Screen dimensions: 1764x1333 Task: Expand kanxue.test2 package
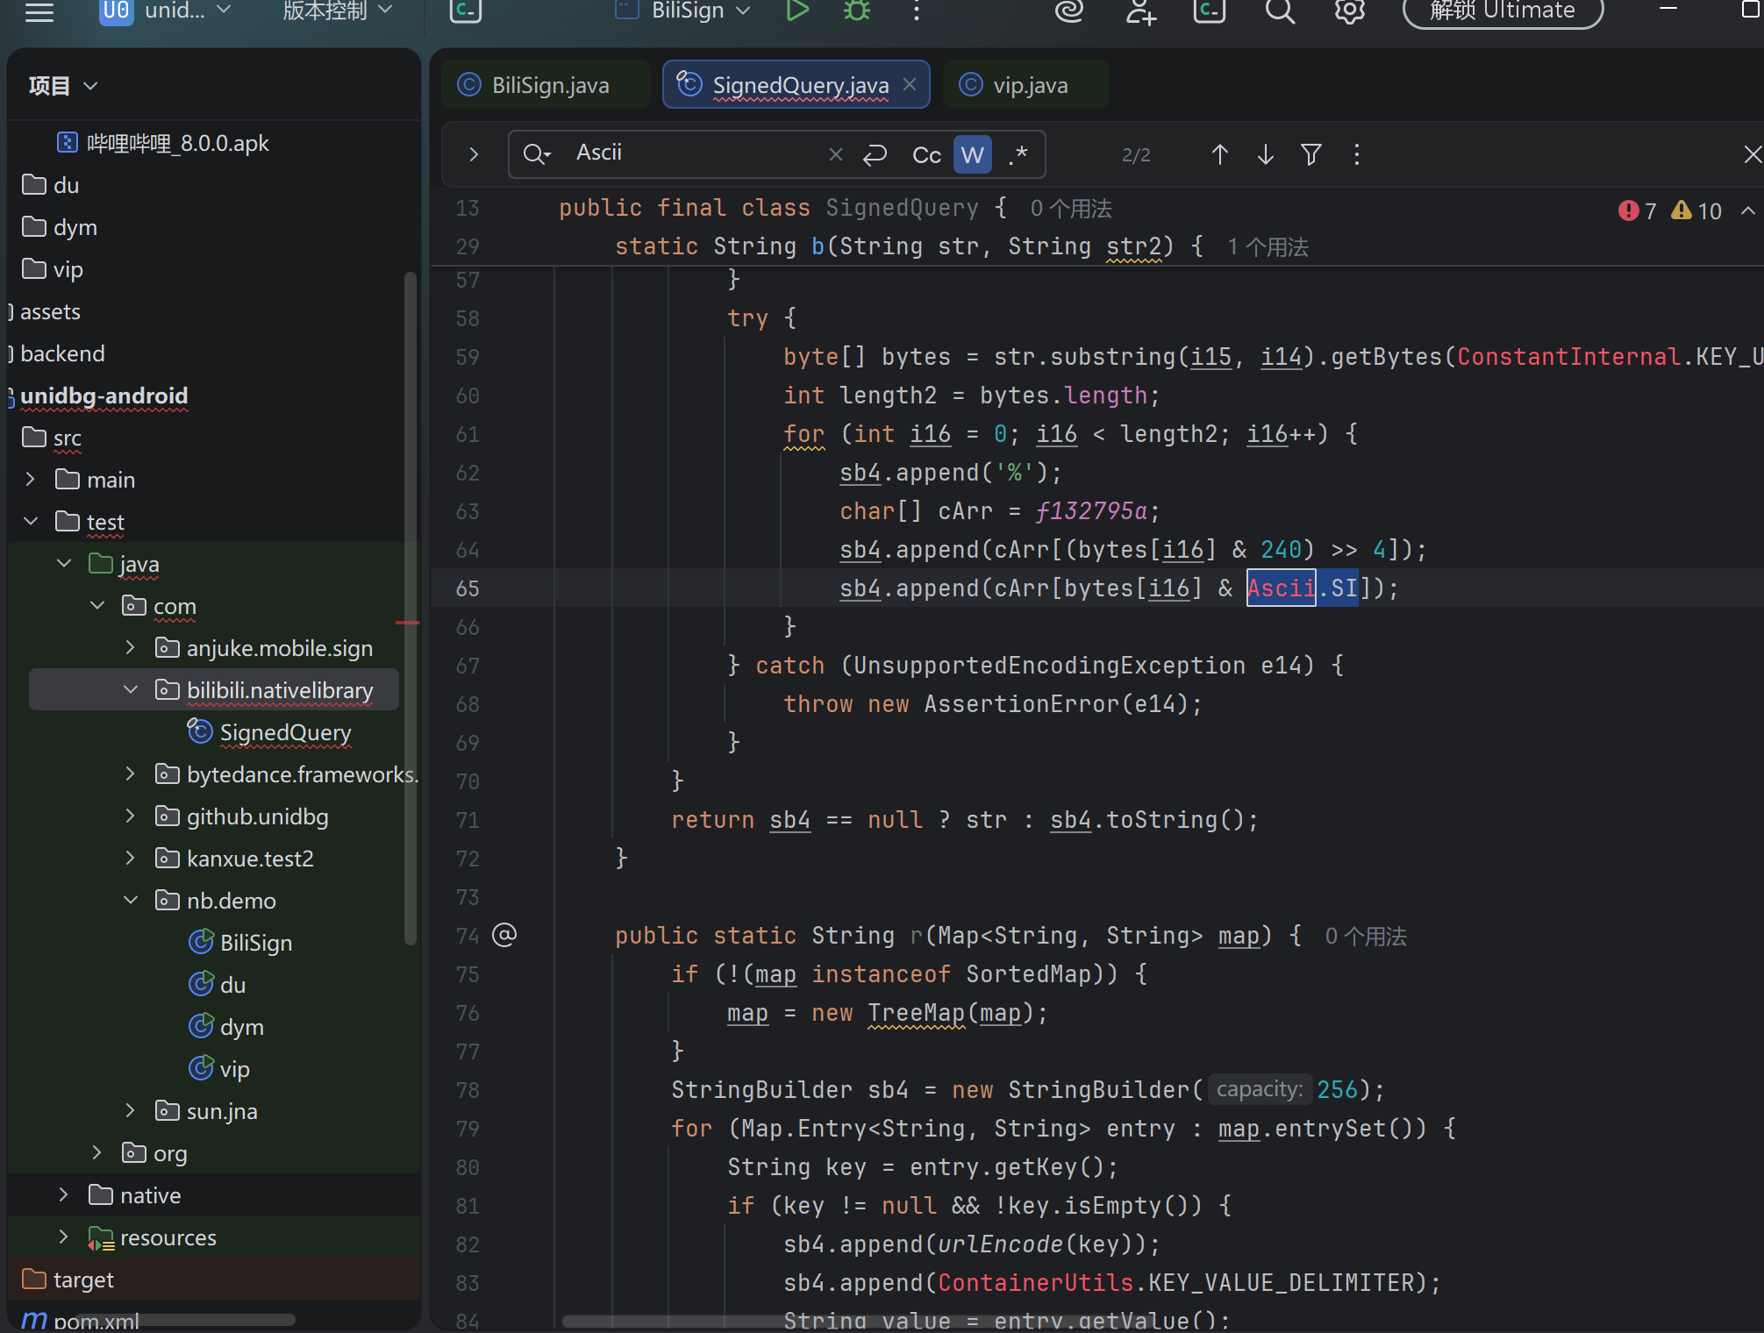[x=131, y=859]
